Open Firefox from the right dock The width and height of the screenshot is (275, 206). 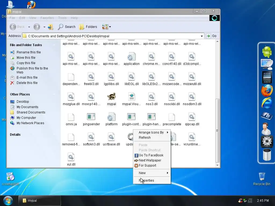(267, 90)
